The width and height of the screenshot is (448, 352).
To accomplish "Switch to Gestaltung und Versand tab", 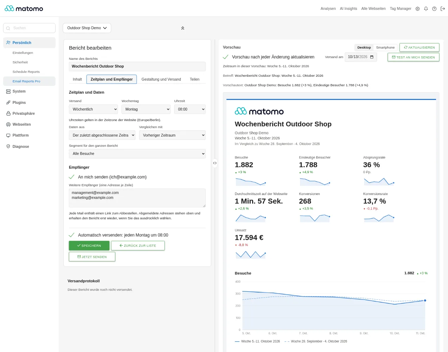I will [161, 79].
